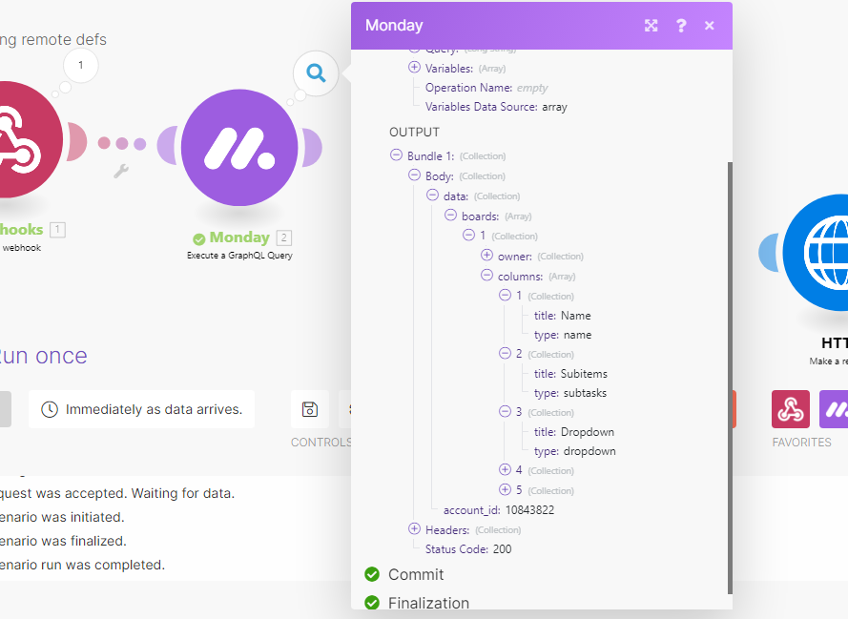This screenshot has width=848, height=619.
Task: Click the Monday module name label
Action: [x=239, y=237]
